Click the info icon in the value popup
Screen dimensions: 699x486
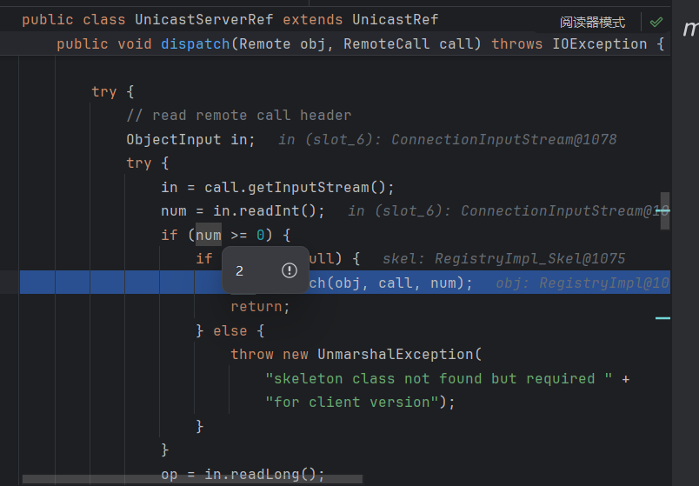click(x=290, y=271)
